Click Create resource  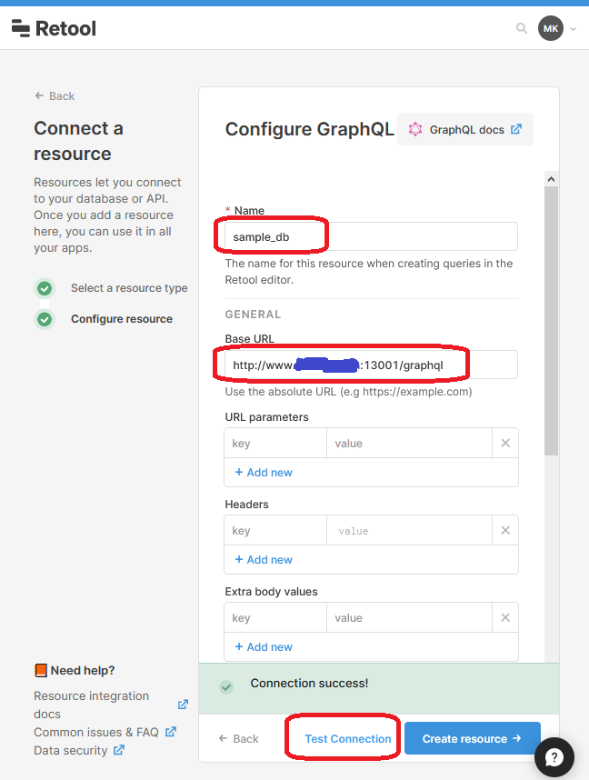(x=472, y=738)
